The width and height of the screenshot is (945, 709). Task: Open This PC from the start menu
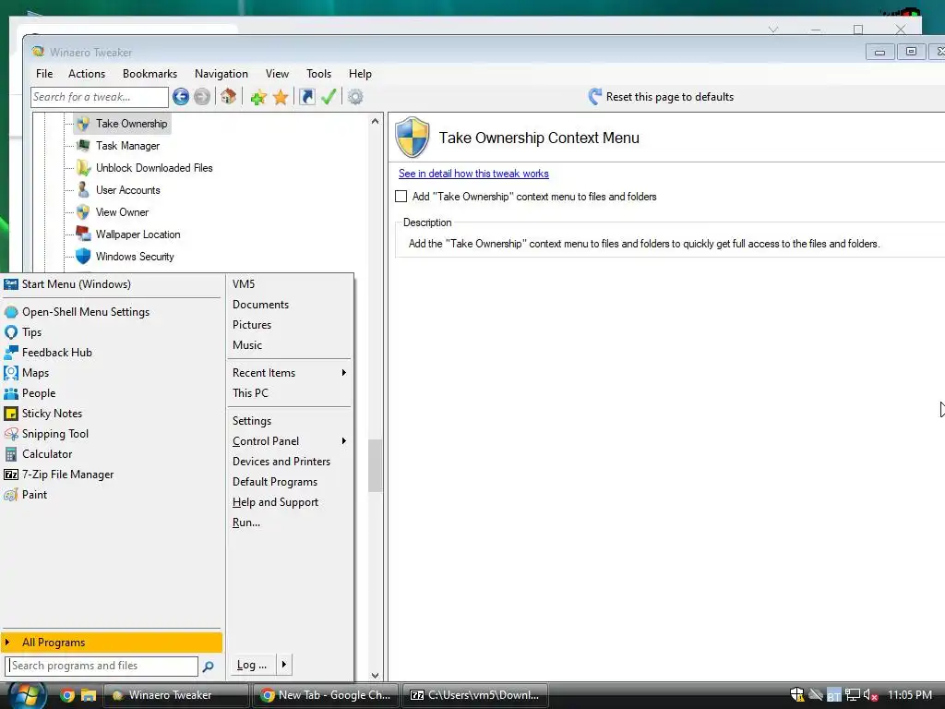coord(251,393)
